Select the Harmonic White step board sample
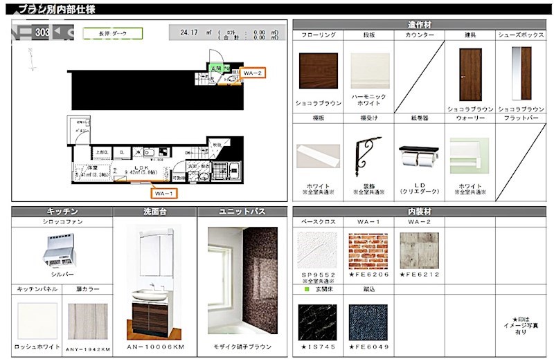Viewport: 554px width, 359px height. click(x=368, y=71)
